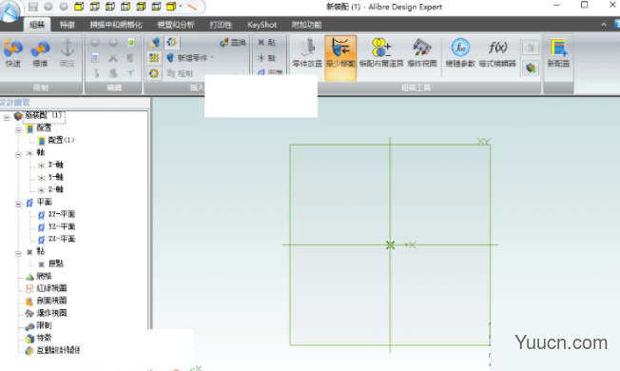Open the dropdown arrow after last cube icon
The image size is (620, 371).
coord(181,7)
